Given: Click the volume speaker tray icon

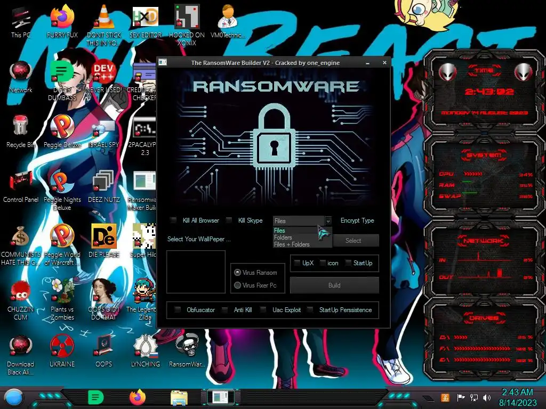Looking at the screenshot, I should (487, 397).
